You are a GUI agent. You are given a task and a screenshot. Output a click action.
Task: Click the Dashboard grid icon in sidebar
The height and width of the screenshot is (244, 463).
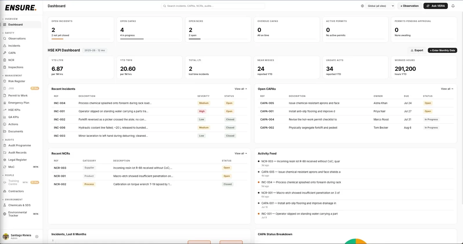(x=5, y=25)
